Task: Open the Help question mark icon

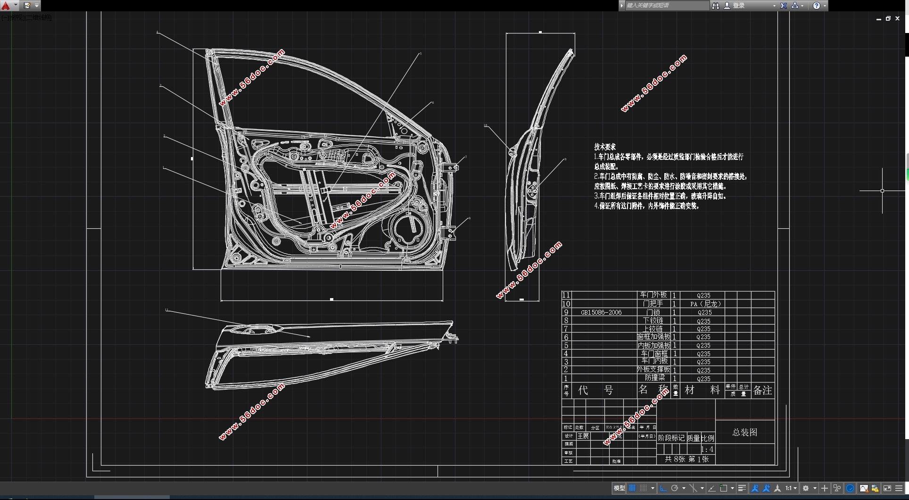Action: tap(817, 6)
